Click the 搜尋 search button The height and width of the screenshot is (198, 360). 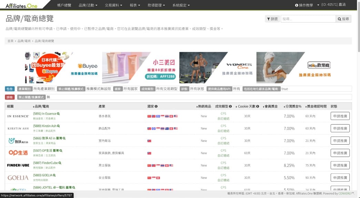(x=343, y=19)
